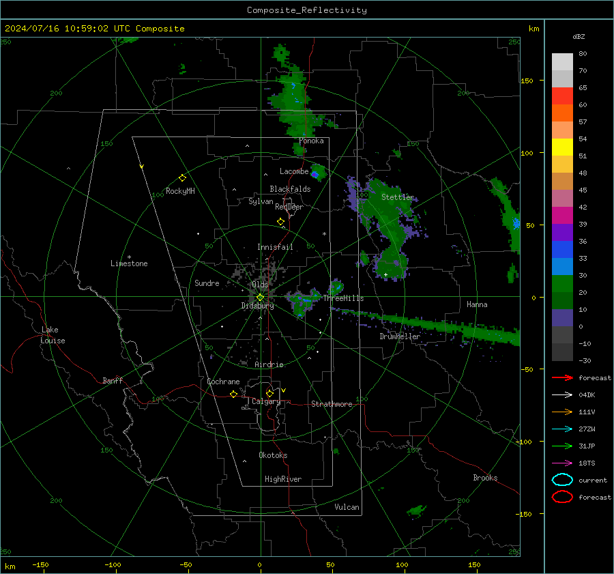Click the blue 36 dBZ color swatch

[x=562, y=249]
